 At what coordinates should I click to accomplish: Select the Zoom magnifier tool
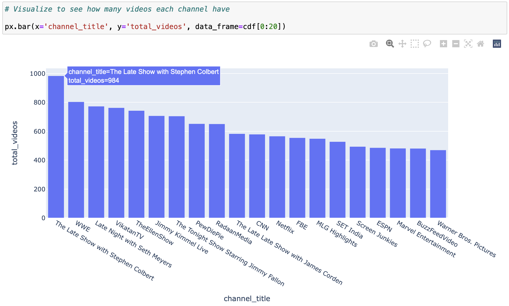tap(390, 44)
